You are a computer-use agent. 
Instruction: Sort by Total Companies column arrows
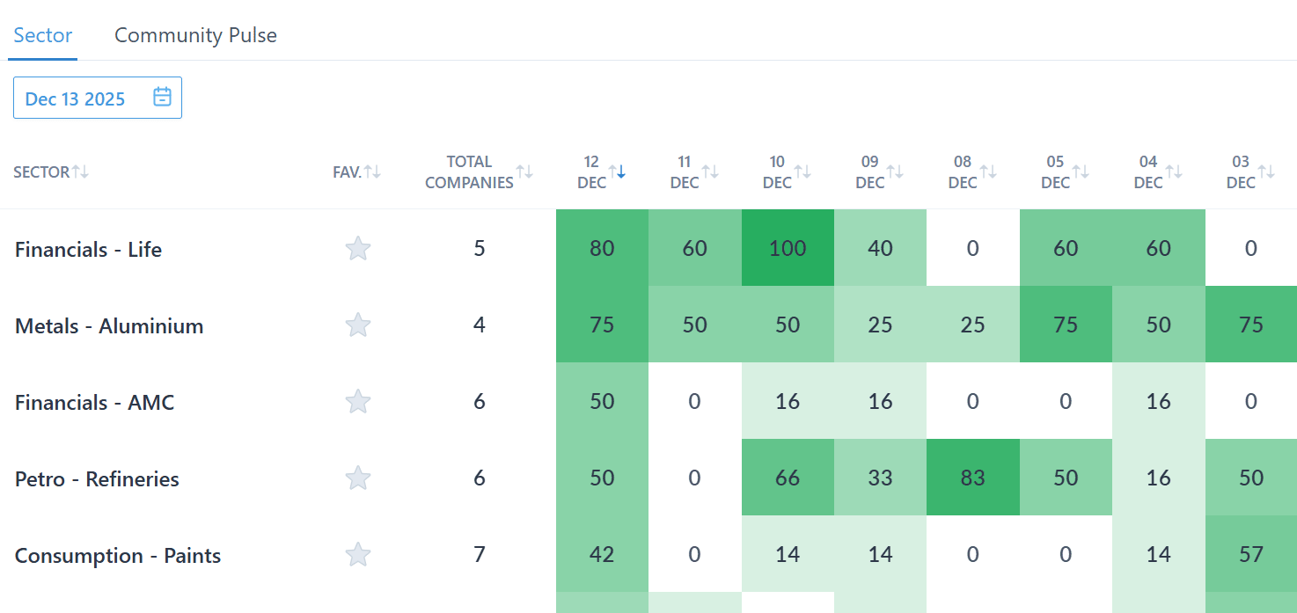click(524, 171)
